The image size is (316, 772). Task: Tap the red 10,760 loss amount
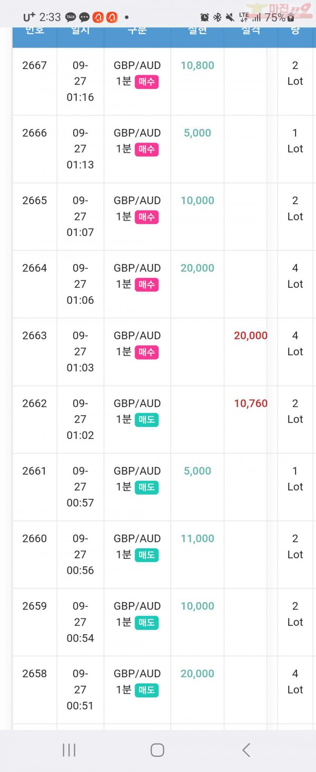[251, 404]
